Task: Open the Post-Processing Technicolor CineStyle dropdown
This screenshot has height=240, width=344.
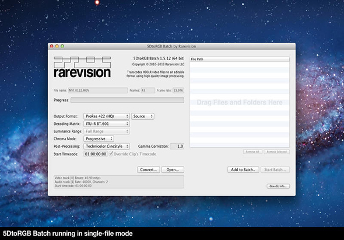Action: (106, 146)
